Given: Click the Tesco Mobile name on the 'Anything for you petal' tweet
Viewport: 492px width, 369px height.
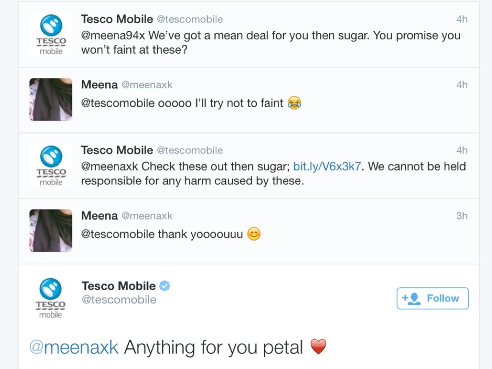Looking at the screenshot, I should [119, 286].
